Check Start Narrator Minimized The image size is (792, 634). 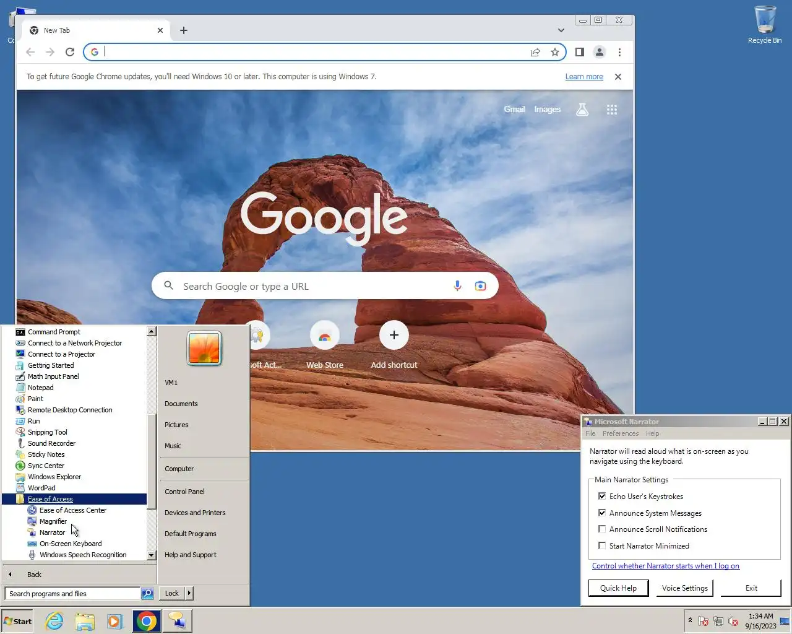coord(602,545)
